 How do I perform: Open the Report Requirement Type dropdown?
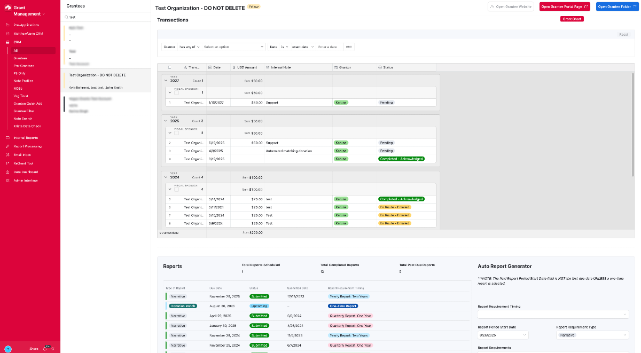pos(592,335)
